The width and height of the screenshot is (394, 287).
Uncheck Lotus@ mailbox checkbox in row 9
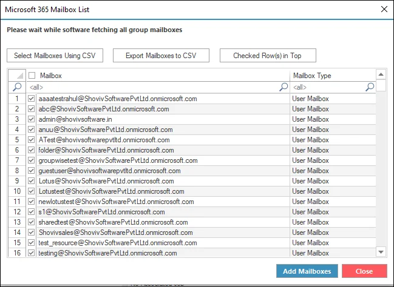(x=31, y=180)
